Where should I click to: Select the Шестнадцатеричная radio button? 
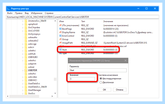[101, 78]
